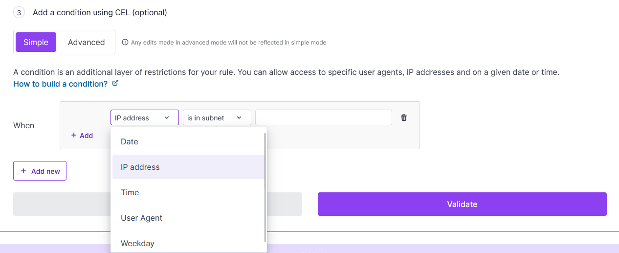The width and height of the screenshot is (619, 253).
Task: Click the dropdown list scrollbar
Action: point(265,187)
